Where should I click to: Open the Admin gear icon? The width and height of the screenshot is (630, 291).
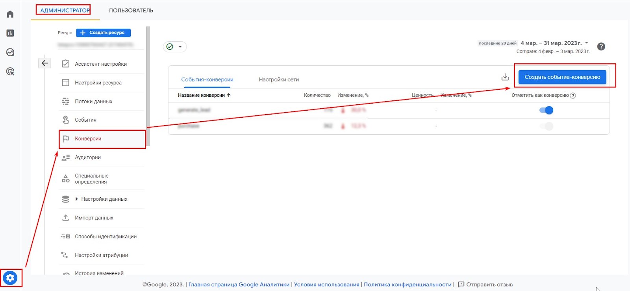tap(10, 278)
